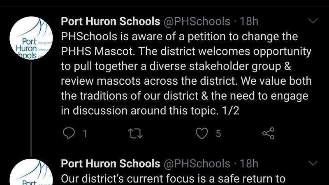
Task: Select the @PHSchools handle on the first tweet
Action: click(197, 21)
